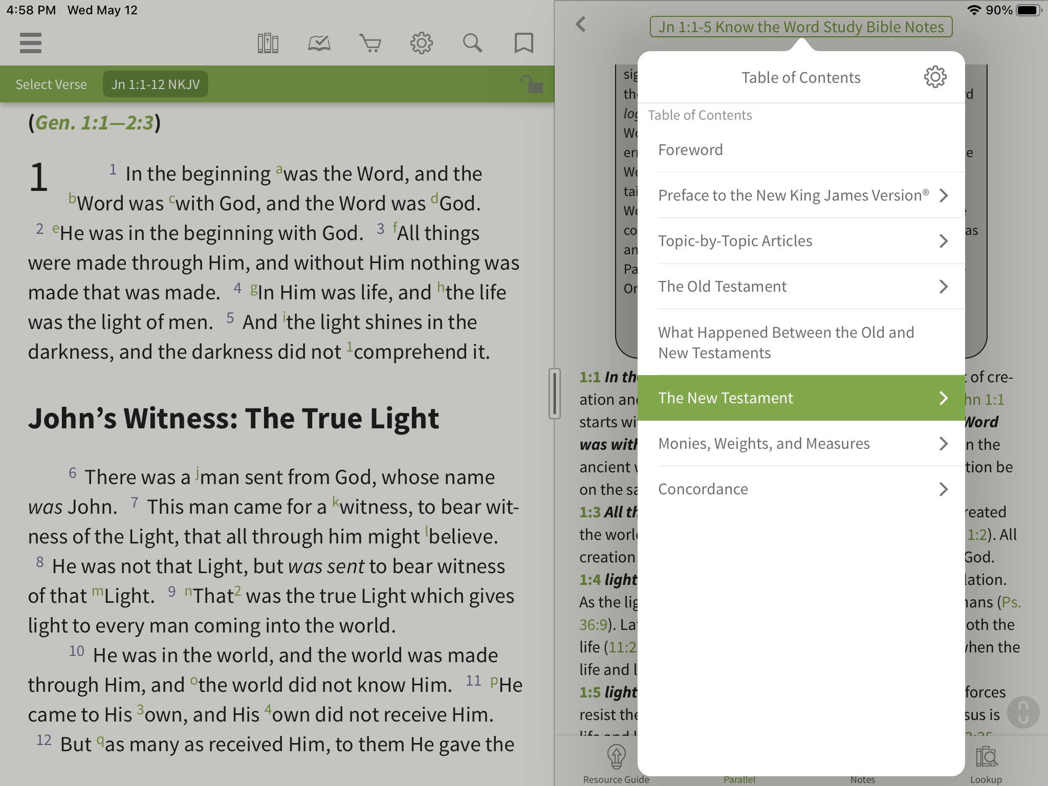Follow the Gen. 1:1—2:3 cross reference link
The image size is (1048, 786).
(94, 123)
